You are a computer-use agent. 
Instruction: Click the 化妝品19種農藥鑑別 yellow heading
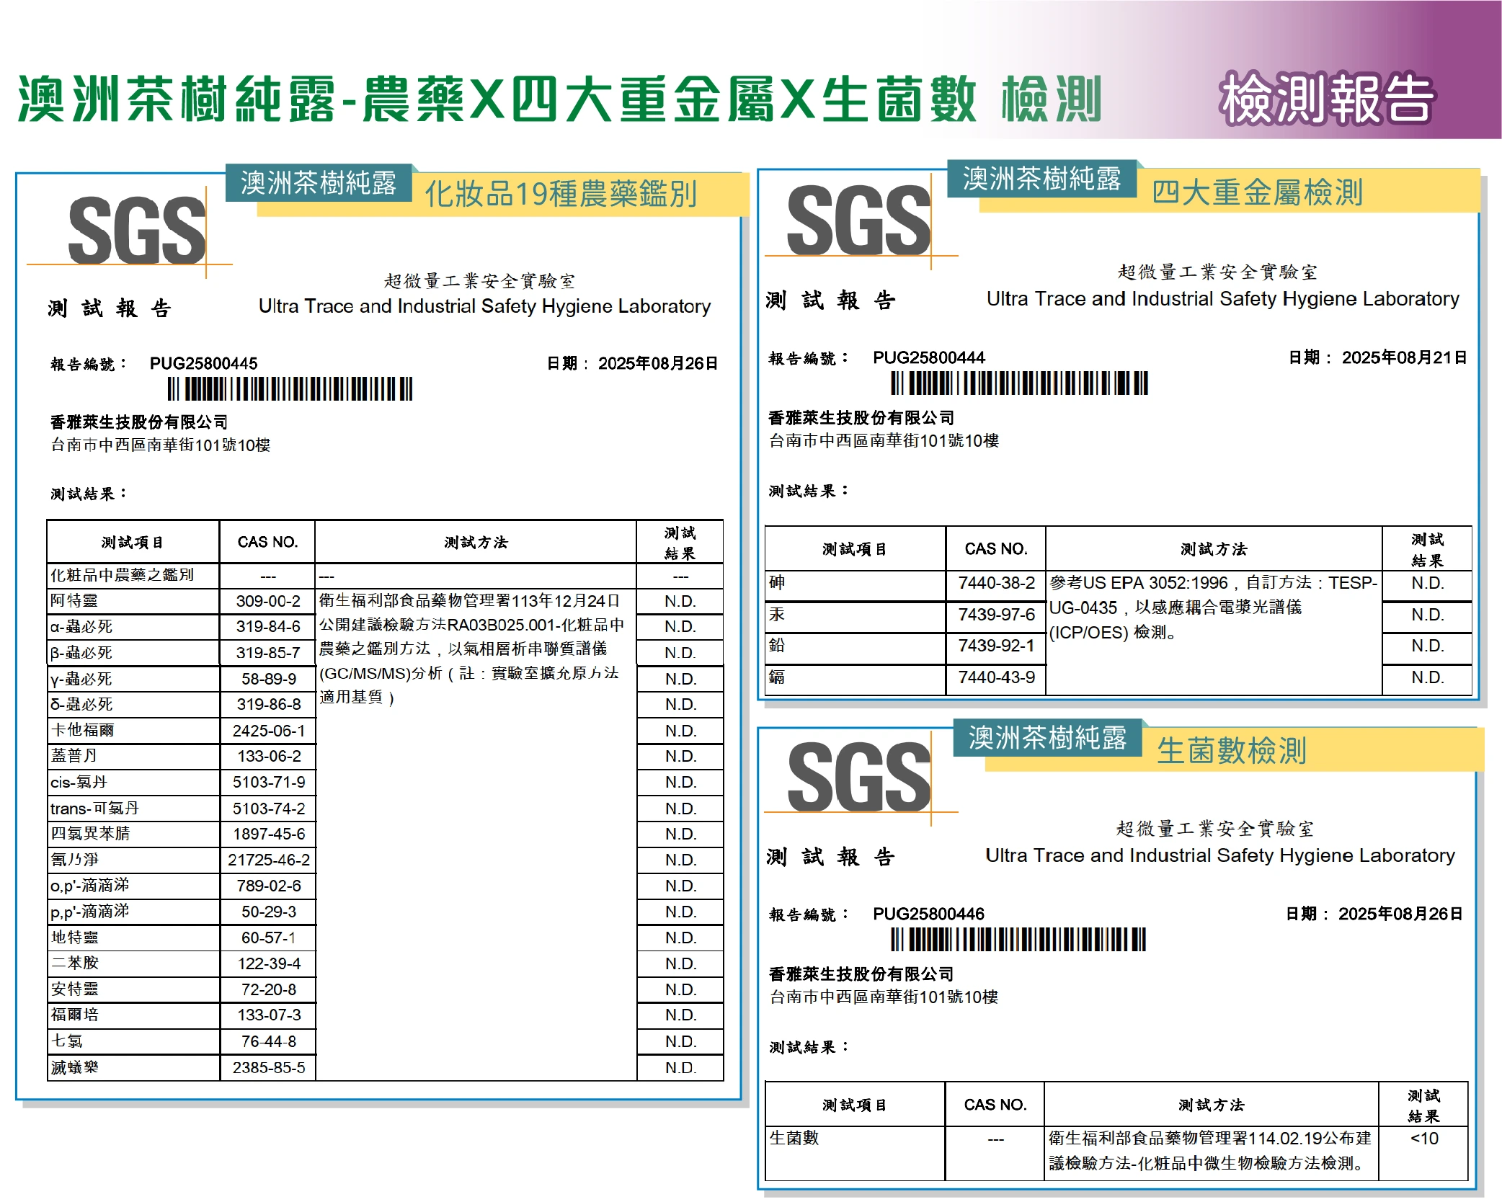(560, 194)
